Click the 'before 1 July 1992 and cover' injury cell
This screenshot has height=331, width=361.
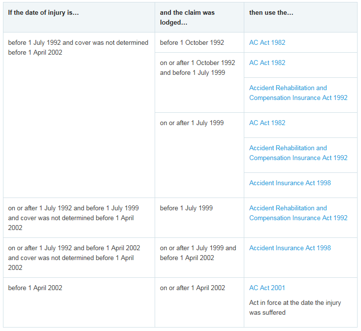pyautogui.click(x=78, y=48)
